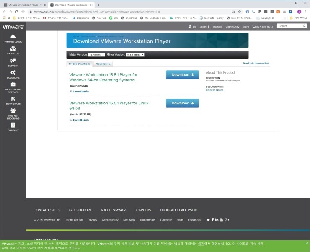
Task: Open Minor Version dropdown
Action: 135,55
